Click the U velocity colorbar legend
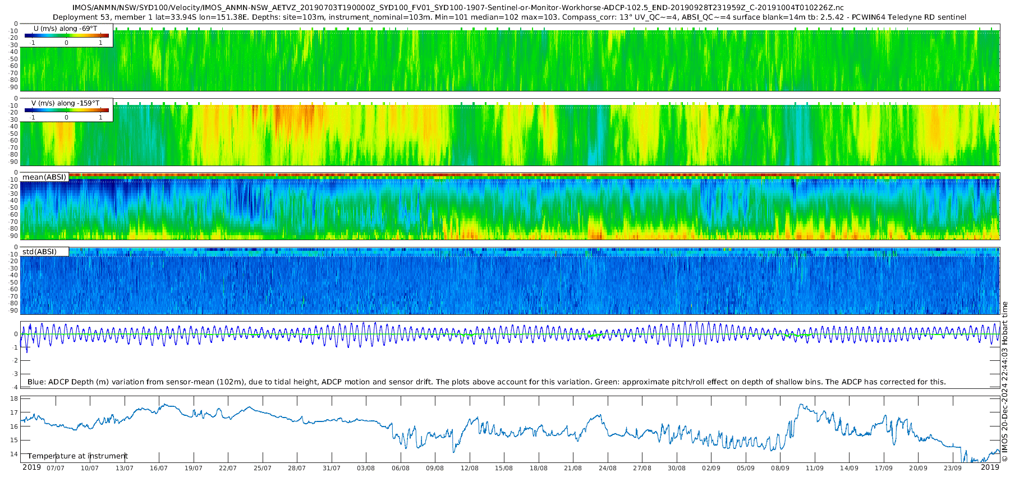1010x477 pixels. [x=66, y=36]
